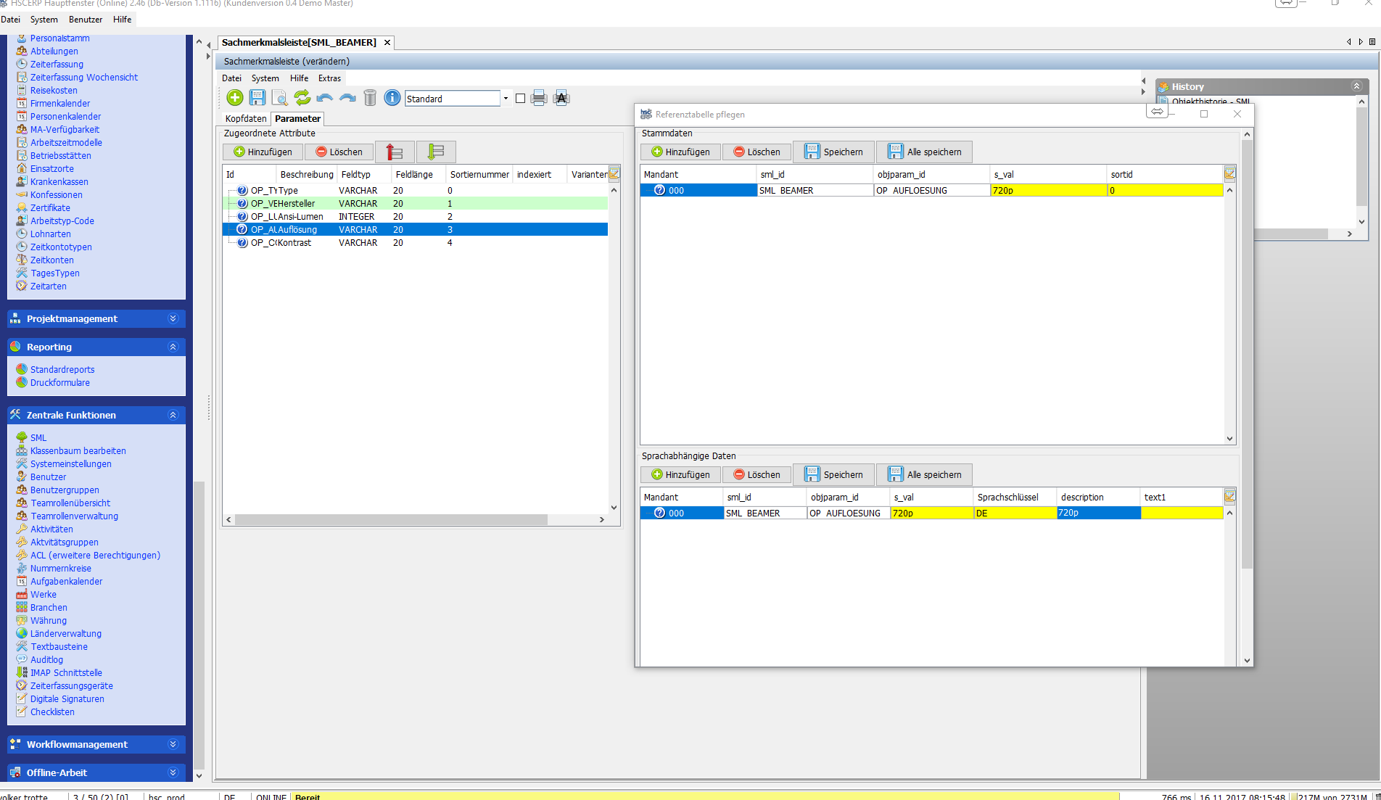Click the green refresh arrows icon
The width and height of the screenshot is (1381, 800).
[302, 98]
